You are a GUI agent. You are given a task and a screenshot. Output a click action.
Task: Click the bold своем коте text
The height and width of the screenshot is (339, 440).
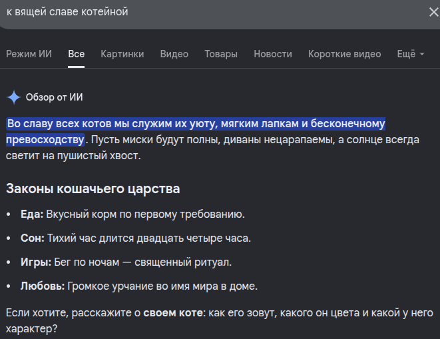click(x=174, y=313)
